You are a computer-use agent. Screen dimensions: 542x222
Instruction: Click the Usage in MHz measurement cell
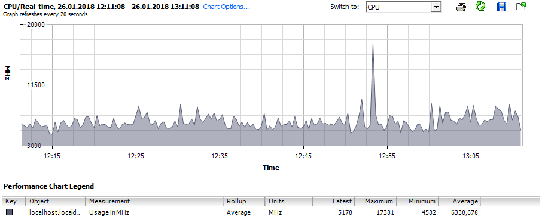(x=109, y=212)
